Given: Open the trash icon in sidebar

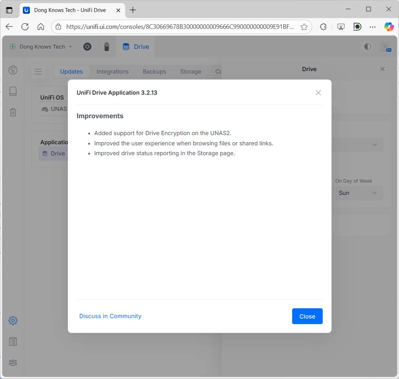Looking at the screenshot, I should 13,112.
